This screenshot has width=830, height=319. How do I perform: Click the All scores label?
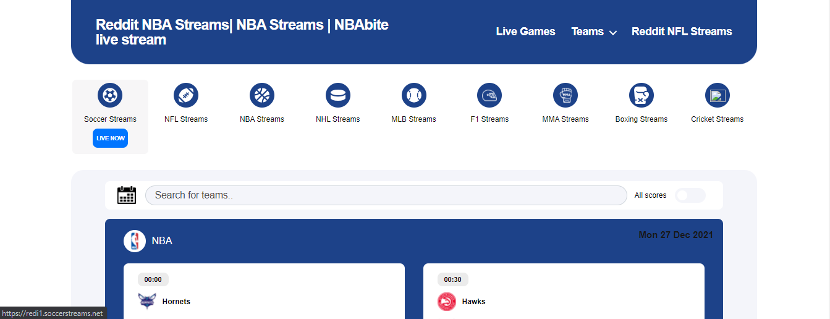(x=650, y=195)
